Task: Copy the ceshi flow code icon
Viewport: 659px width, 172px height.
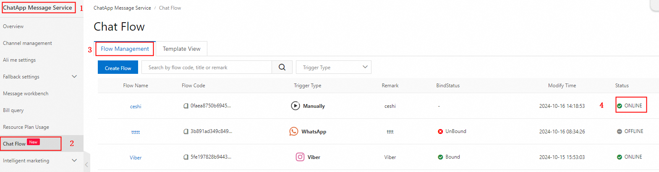Action: tap(186, 106)
